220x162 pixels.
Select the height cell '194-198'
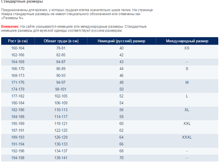(18, 158)
